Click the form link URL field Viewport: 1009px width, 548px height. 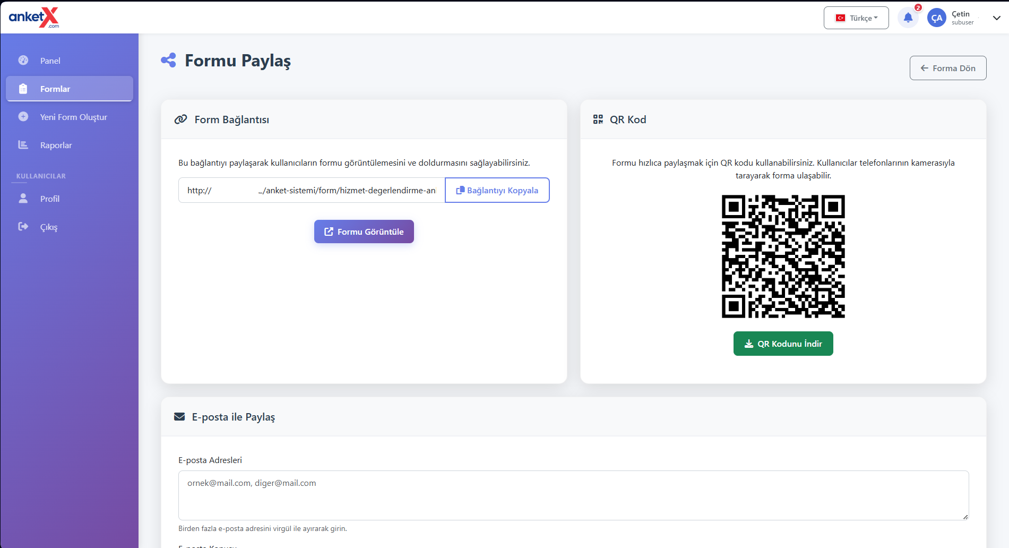point(312,190)
